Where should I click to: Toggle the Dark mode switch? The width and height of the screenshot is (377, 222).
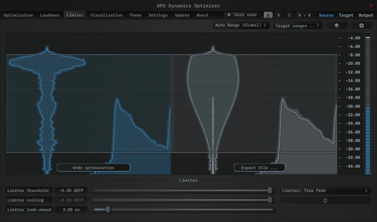(x=229, y=15)
